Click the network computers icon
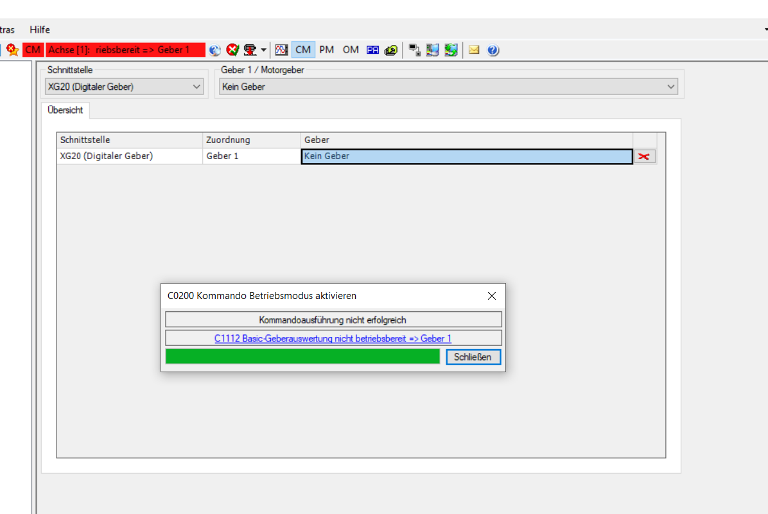The image size is (768, 514). 433,50
